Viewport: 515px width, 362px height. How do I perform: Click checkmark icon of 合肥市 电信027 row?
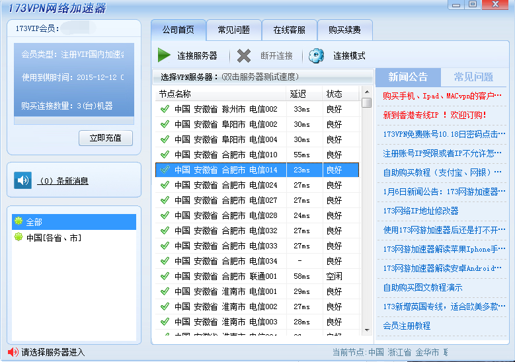[x=165, y=200]
